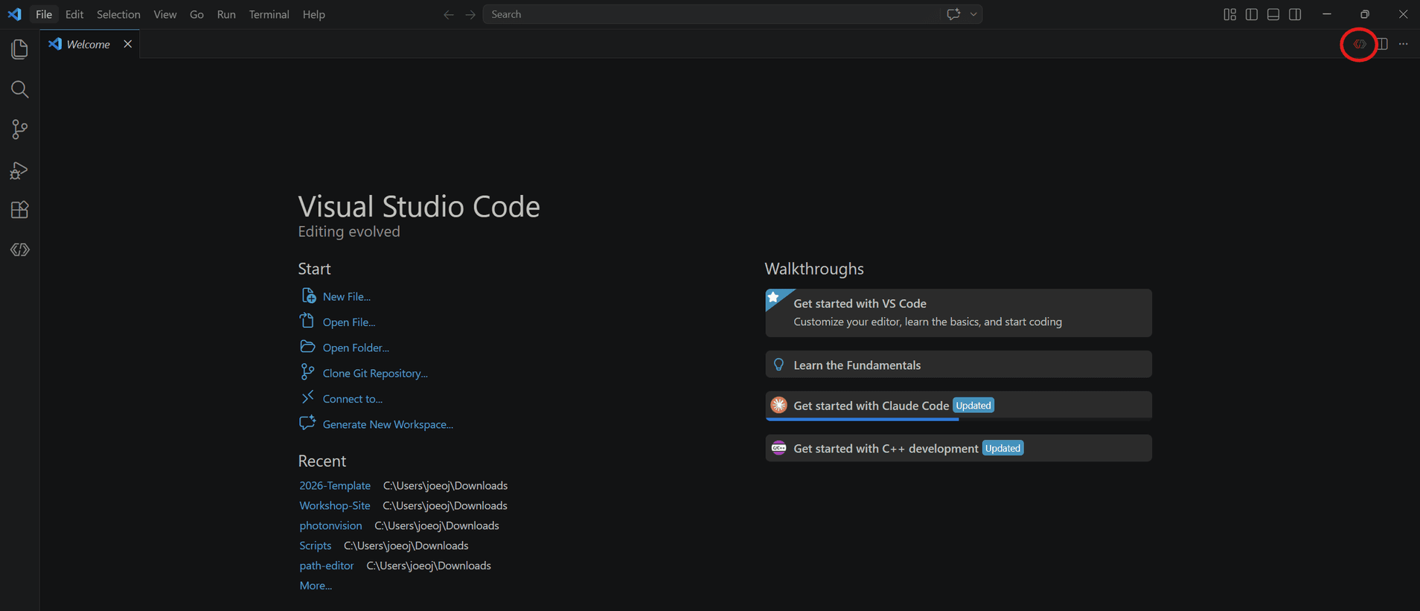Click the Open File... link
Screen dimensions: 1420x611
click(348, 322)
